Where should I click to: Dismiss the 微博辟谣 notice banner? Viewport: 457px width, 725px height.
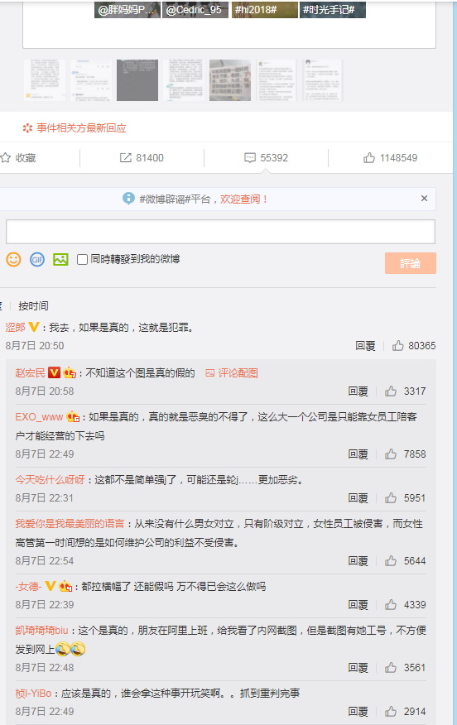click(x=424, y=199)
